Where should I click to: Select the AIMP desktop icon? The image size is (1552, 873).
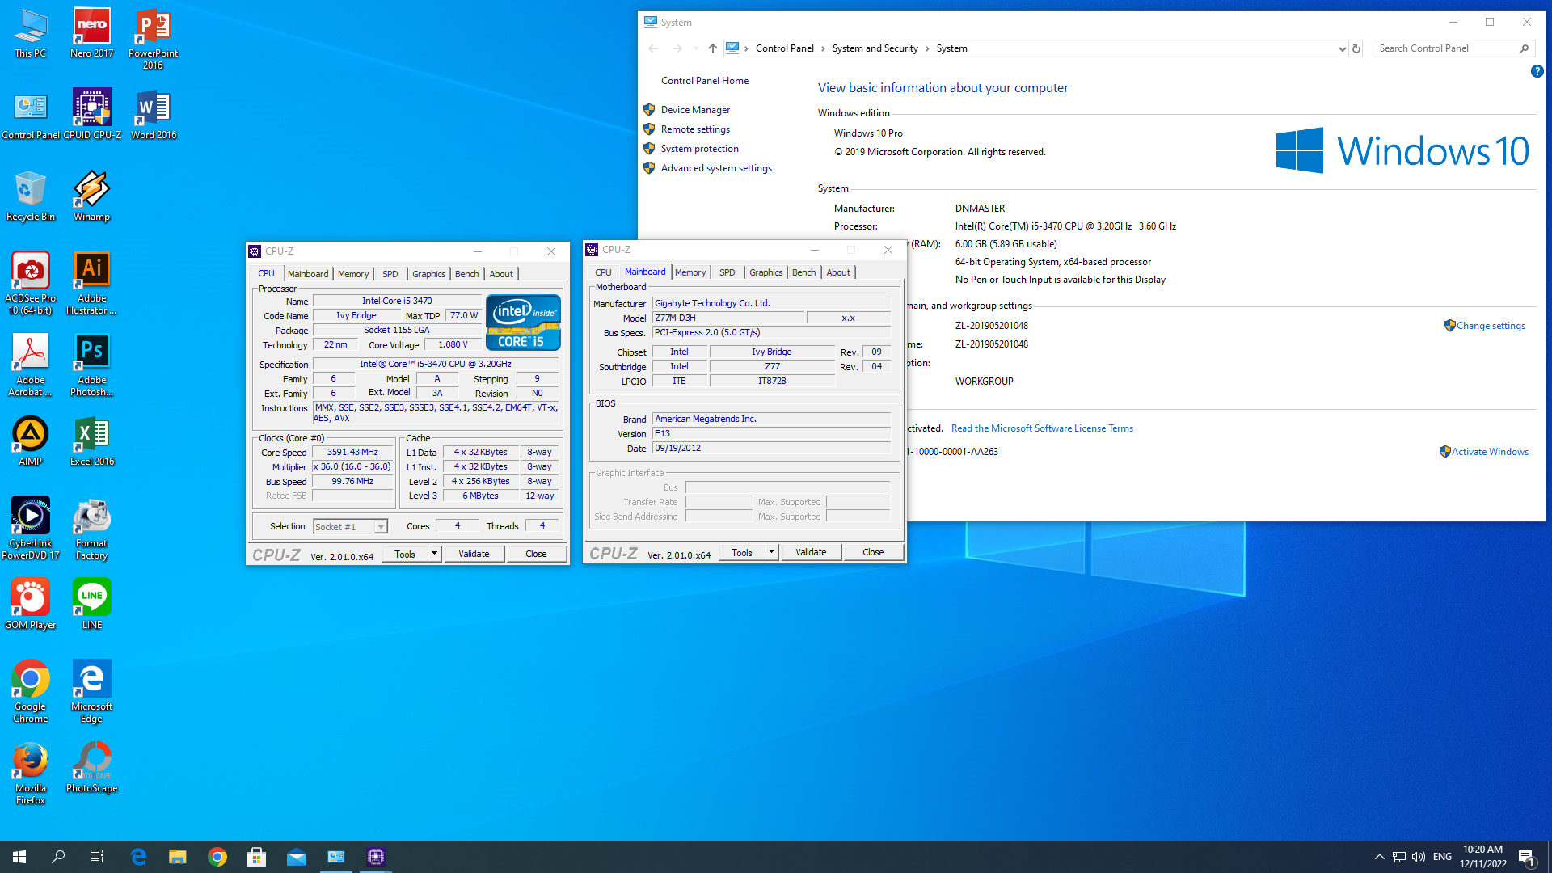31,442
